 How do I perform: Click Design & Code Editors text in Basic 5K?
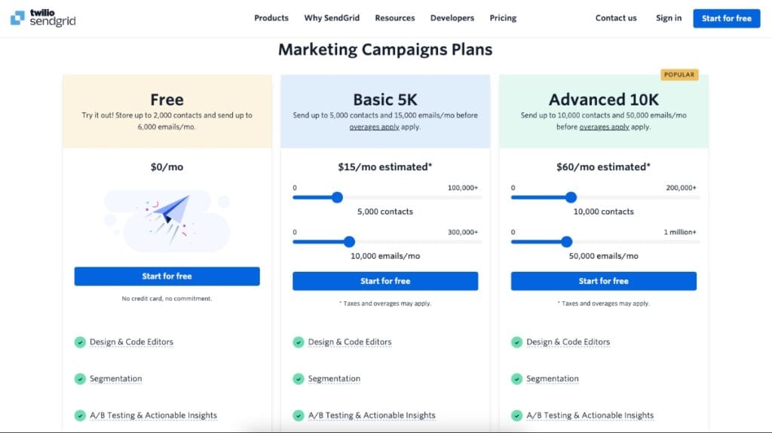click(x=350, y=342)
